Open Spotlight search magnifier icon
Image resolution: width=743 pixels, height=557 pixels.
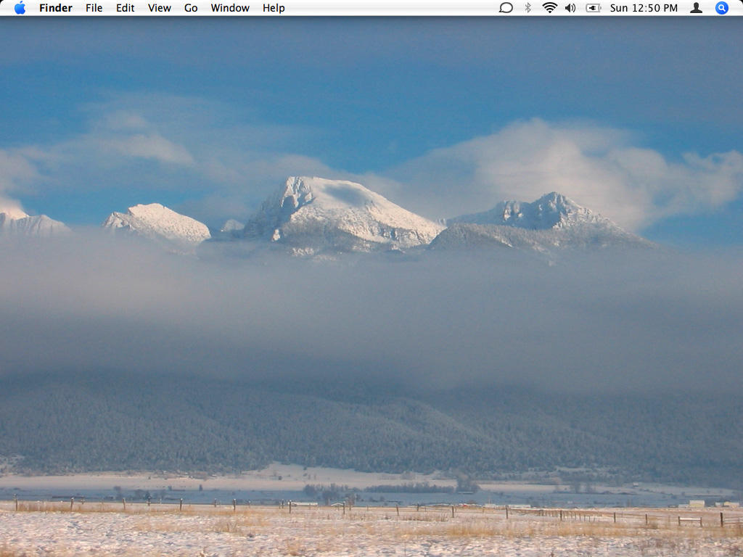pyautogui.click(x=722, y=7)
